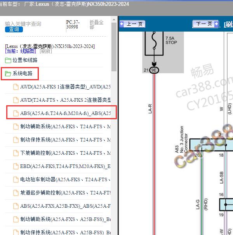Screen dimensions: 233x235
Task: Click the 位置和线路 folder icon
Action: point(8,60)
